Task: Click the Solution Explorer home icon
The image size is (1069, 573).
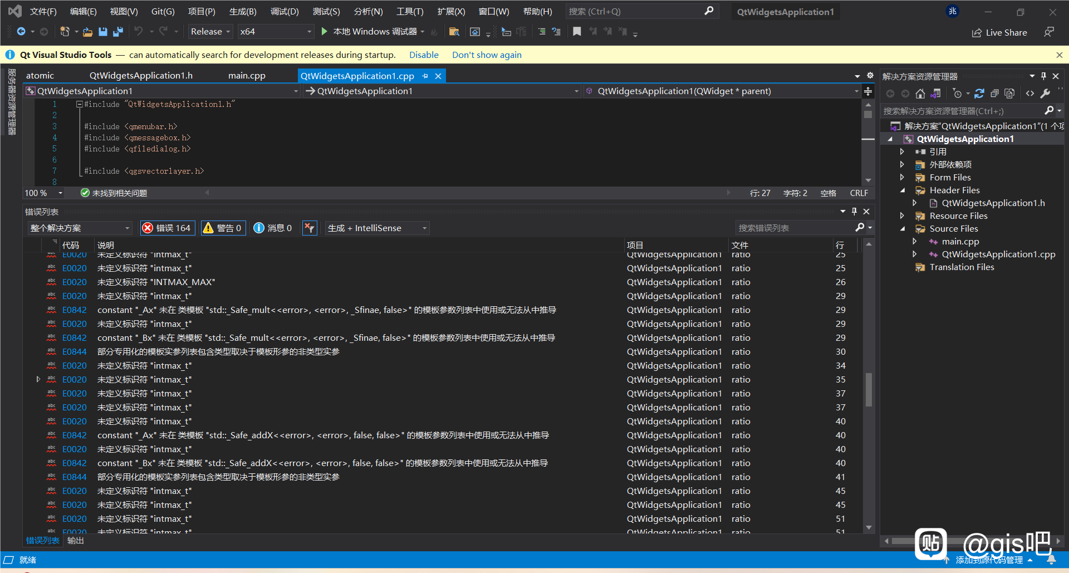Action: coord(920,94)
